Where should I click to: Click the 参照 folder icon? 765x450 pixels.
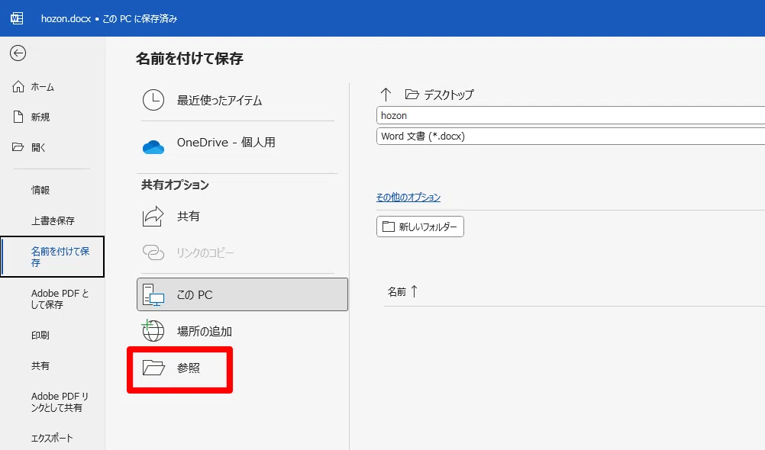(x=153, y=368)
